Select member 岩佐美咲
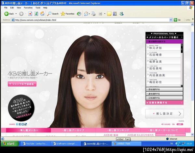This screenshot has width=195, height=153. [163, 68]
